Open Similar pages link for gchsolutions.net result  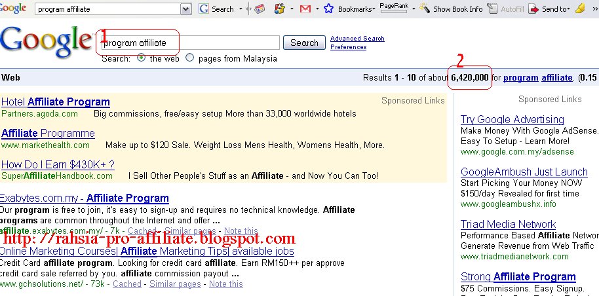point(175,284)
